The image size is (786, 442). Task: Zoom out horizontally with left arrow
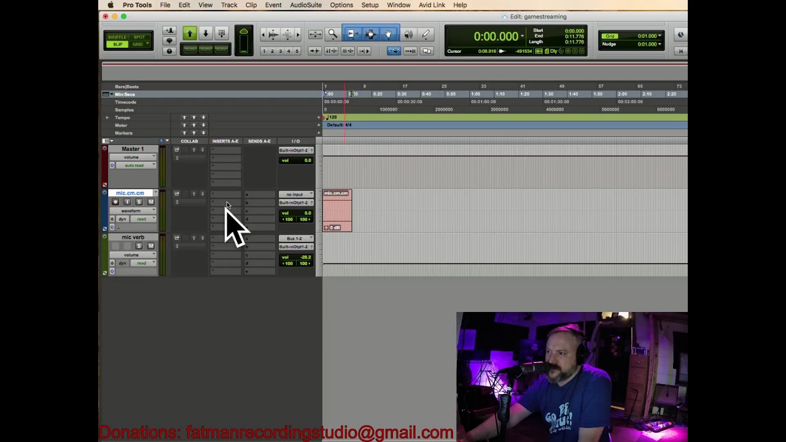coord(263,34)
